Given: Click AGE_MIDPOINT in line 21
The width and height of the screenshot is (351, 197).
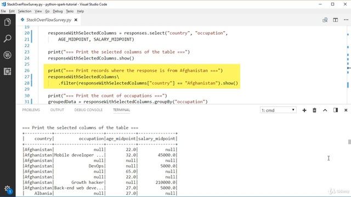Looking at the screenshot, I should click(73, 39).
